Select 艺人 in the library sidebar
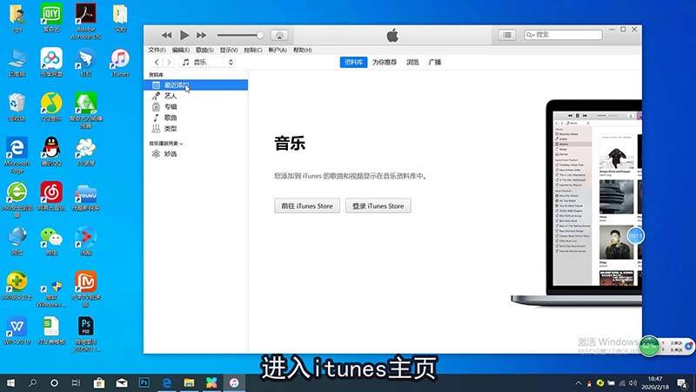 196,96
